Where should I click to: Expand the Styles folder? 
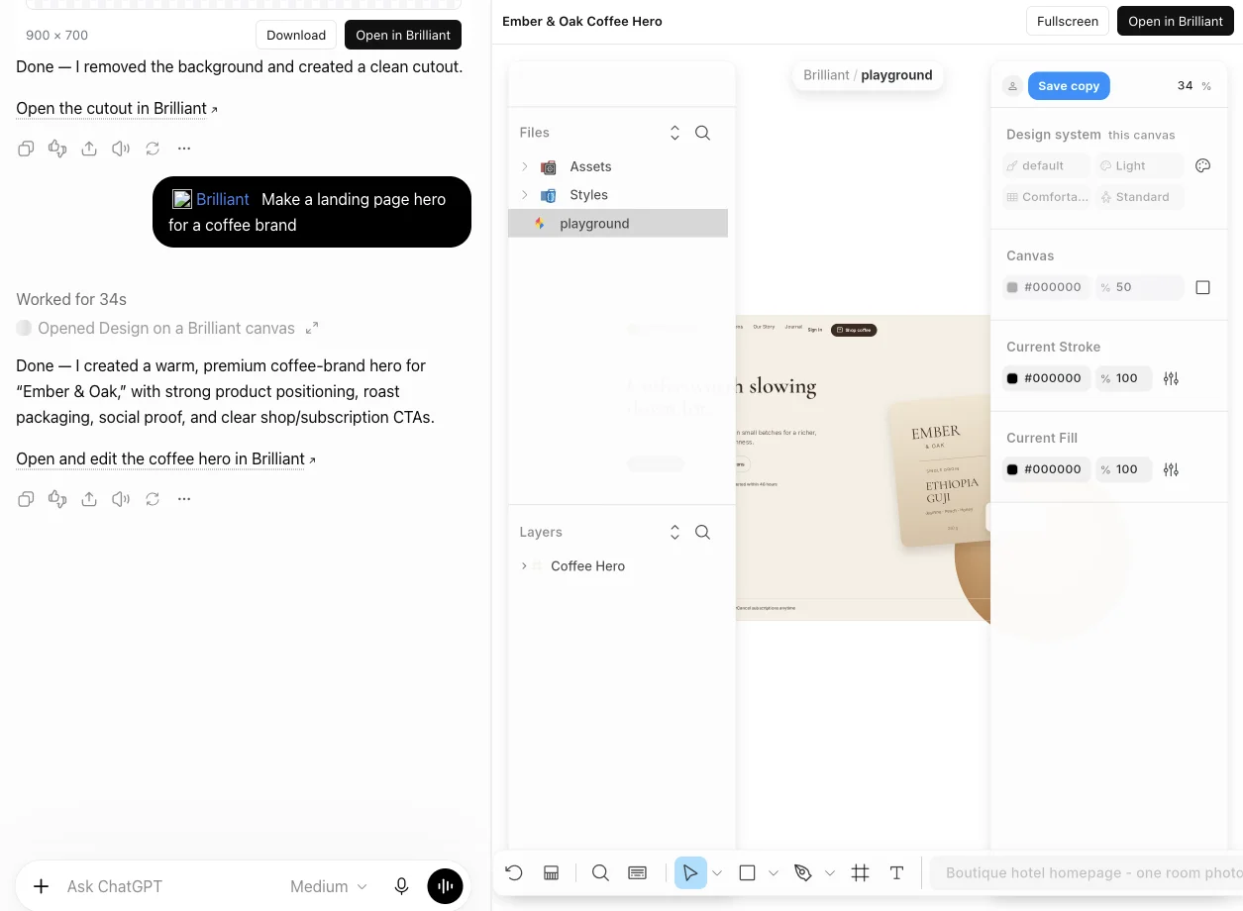pyautogui.click(x=525, y=195)
